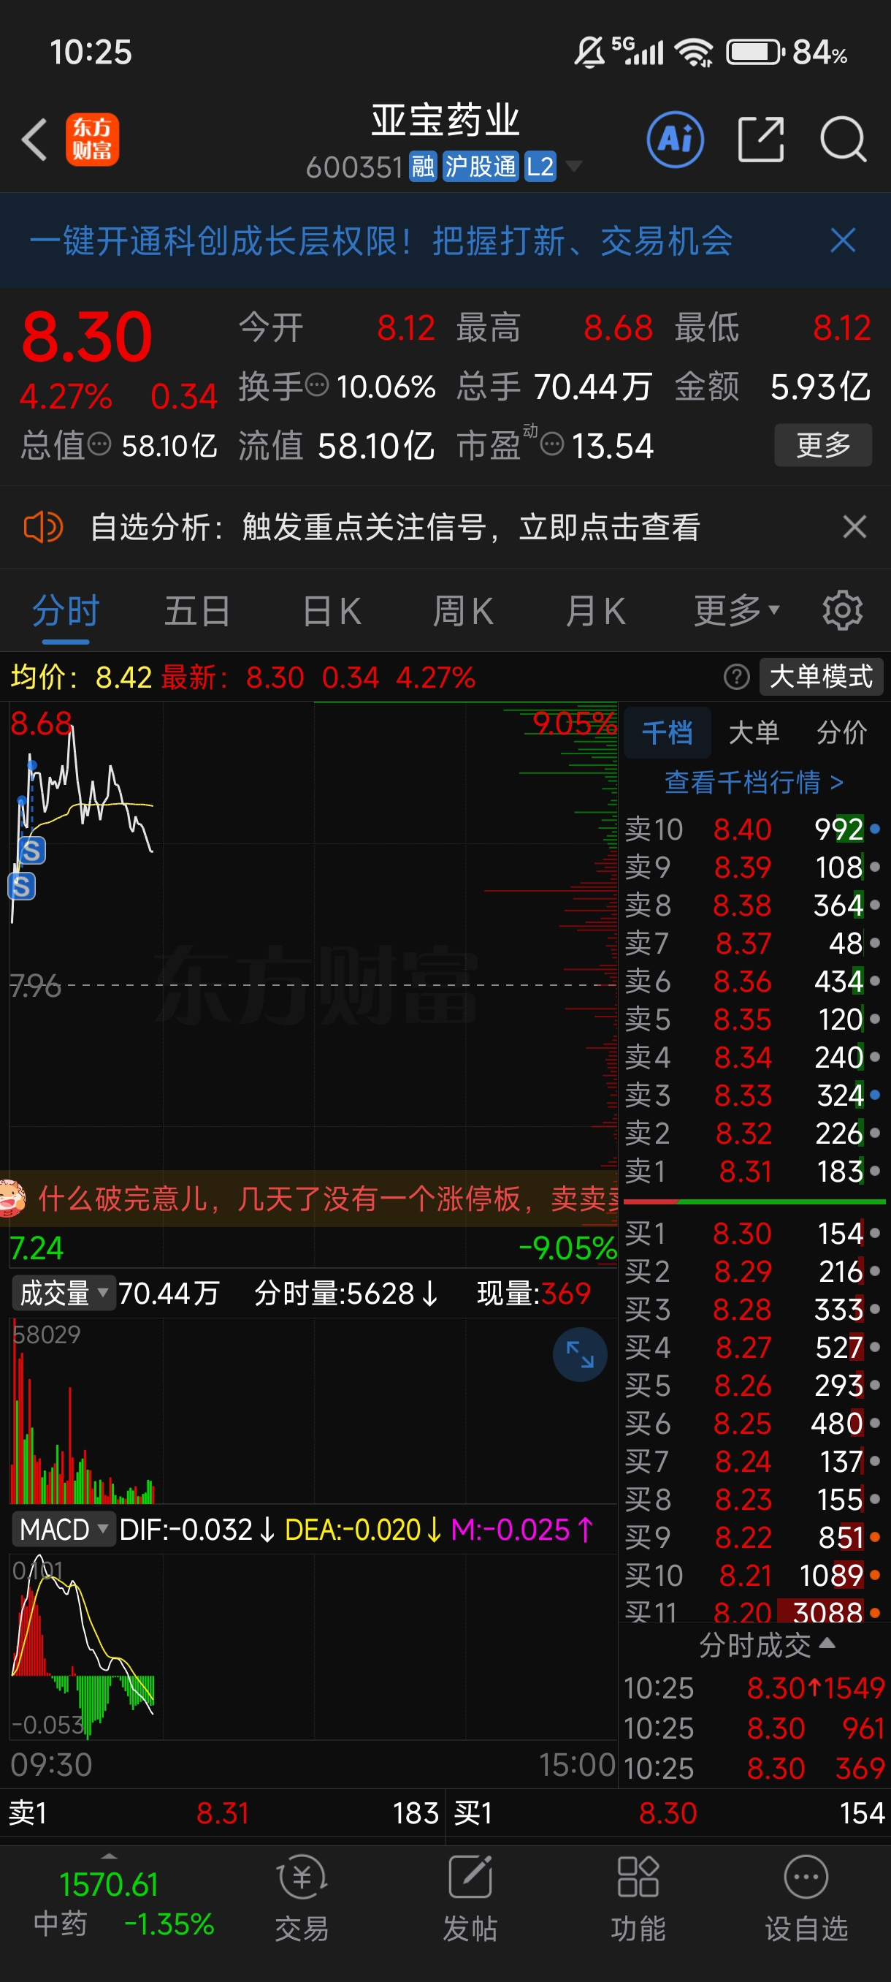Open the 发帖 post icon

[x=470, y=1898]
